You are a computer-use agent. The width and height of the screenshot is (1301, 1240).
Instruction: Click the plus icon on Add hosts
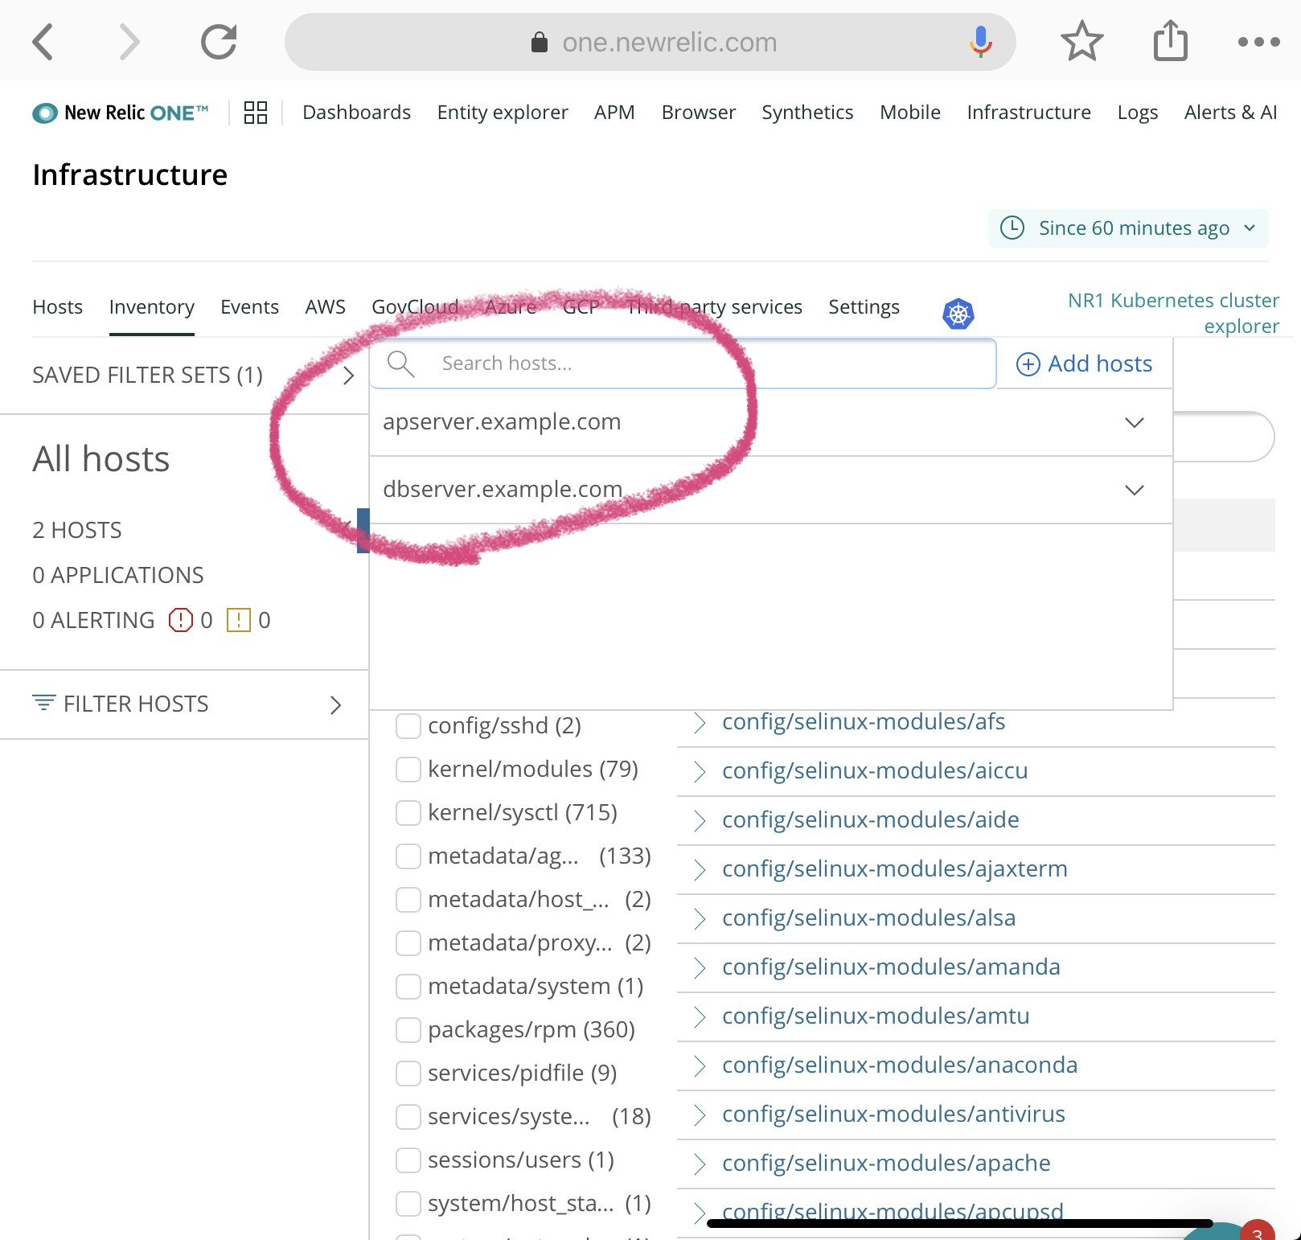click(1028, 364)
